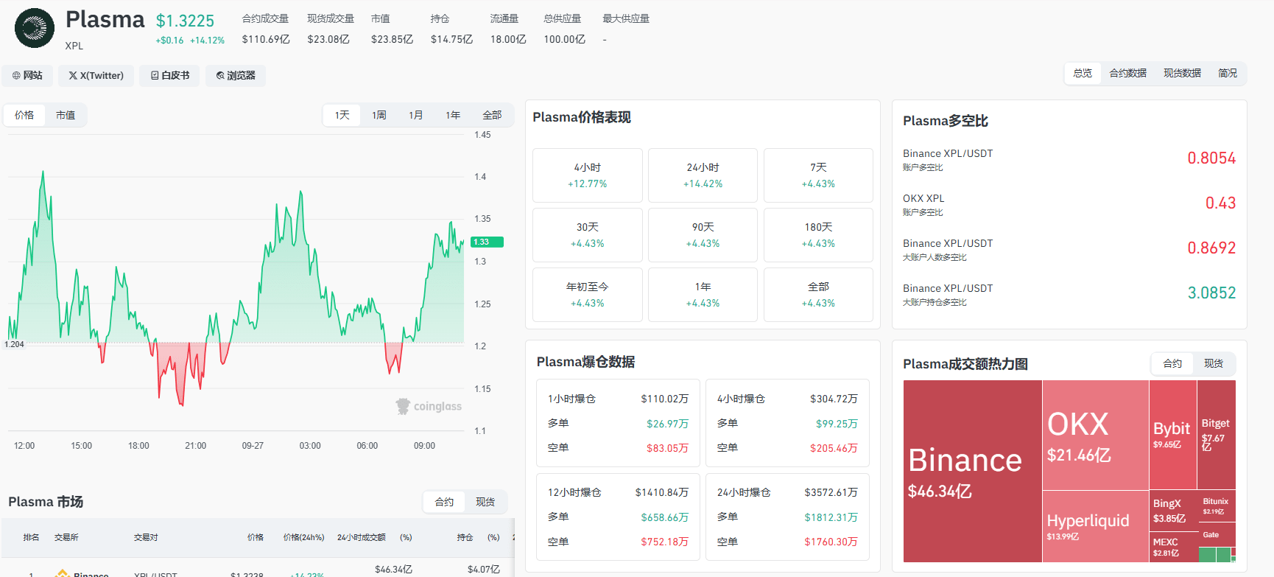Select the 市值 chart mode tab
1274x577 pixels.
[66, 115]
